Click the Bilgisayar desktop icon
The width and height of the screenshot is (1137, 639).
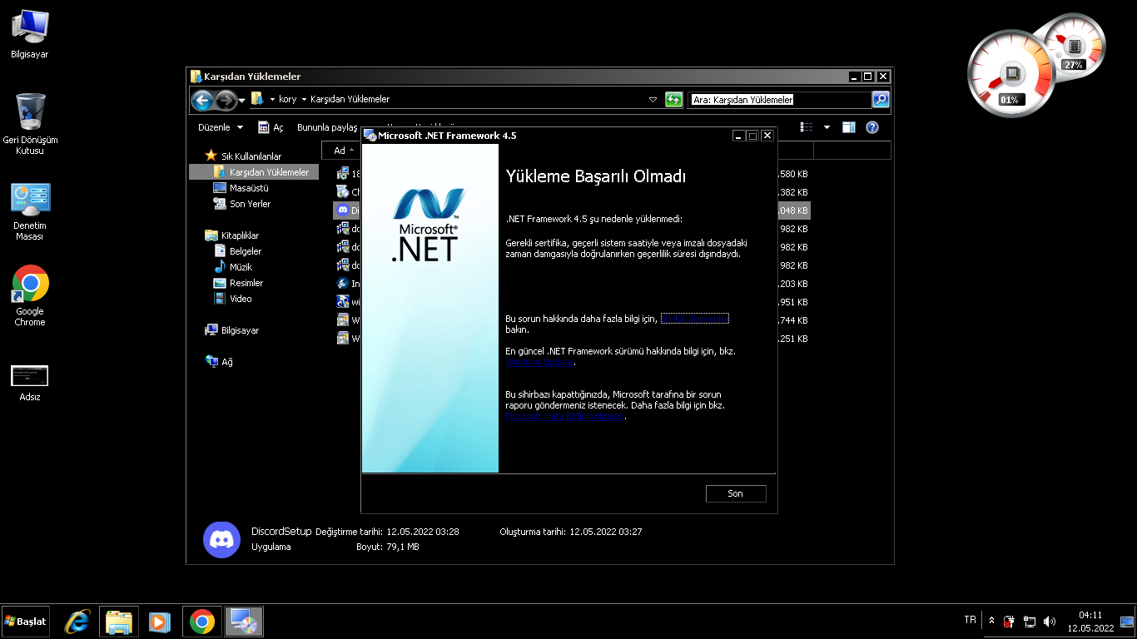[30, 35]
